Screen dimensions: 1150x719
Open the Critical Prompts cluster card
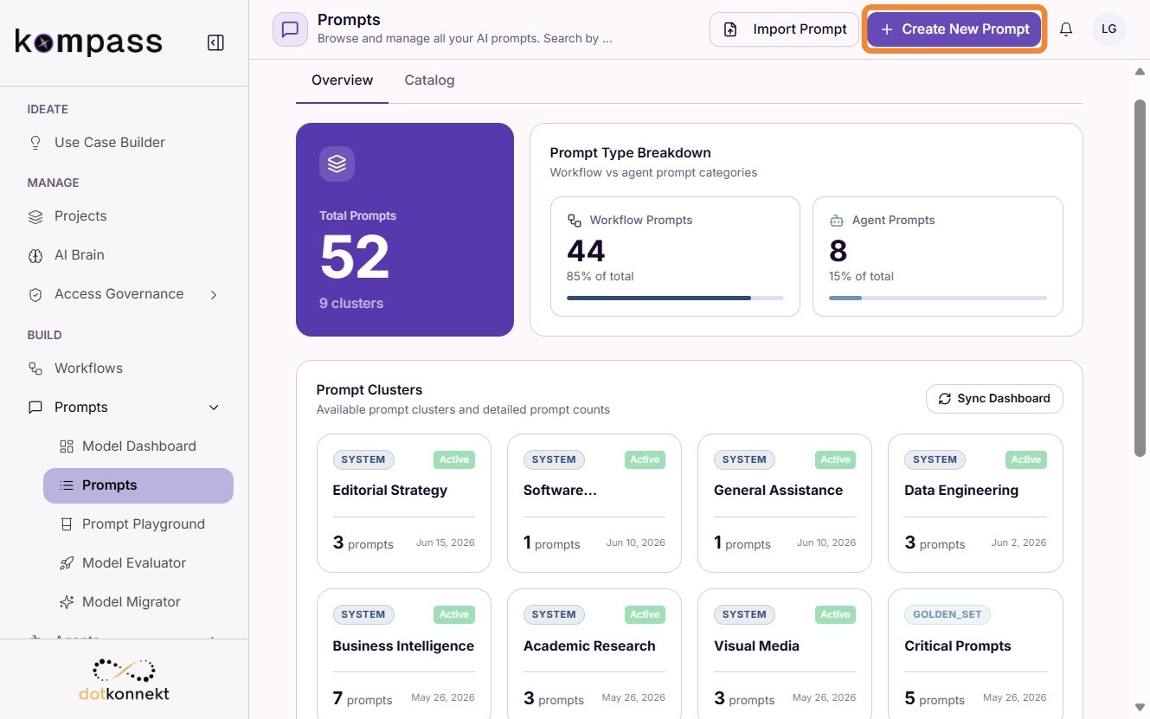point(975,654)
